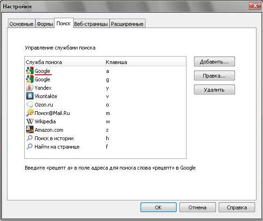This screenshot has height=221, width=263.
Task: Open the Расширенные tab
Action: tap(127, 24)
